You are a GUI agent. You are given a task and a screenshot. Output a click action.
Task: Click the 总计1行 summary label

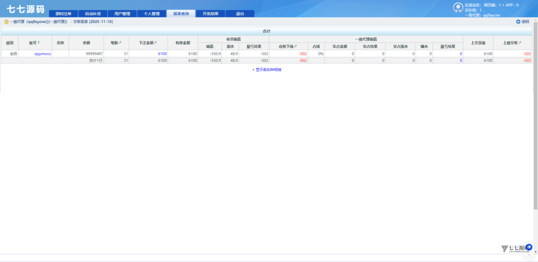coord(96,61)
